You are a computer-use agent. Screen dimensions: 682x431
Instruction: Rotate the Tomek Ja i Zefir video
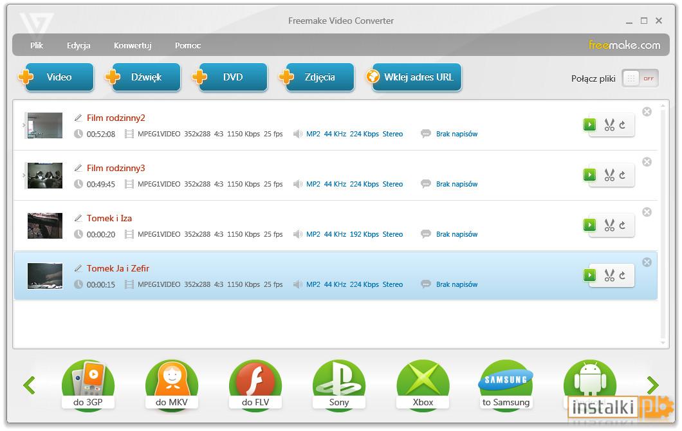pos(622,275)
